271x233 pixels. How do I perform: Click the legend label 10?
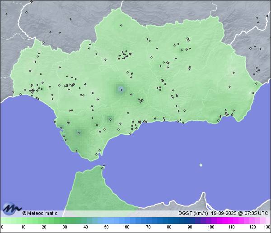pyautogui.click(x=23, y=227)
